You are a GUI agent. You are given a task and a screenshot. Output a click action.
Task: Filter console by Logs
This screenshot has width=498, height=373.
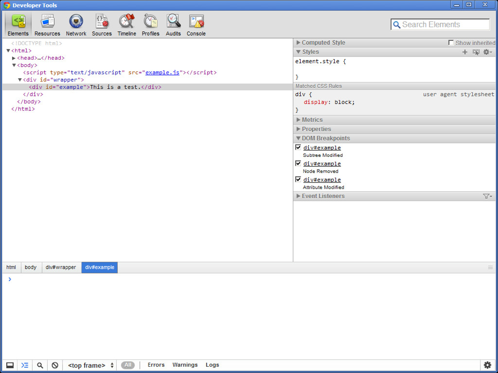coord(212,365)
